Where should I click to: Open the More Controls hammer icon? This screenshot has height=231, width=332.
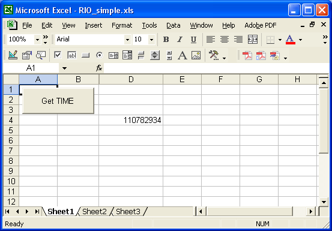[x=214, y=55]
